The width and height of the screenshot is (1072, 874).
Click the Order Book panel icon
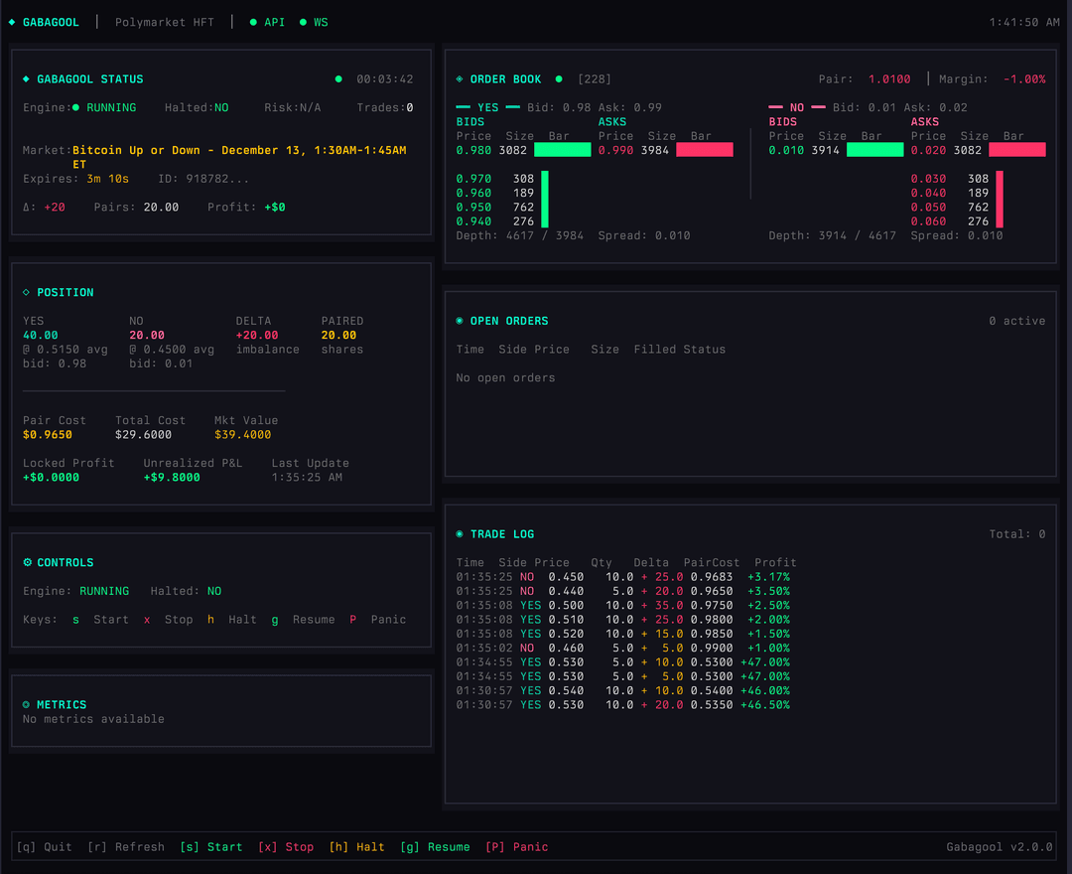point(460,79)
